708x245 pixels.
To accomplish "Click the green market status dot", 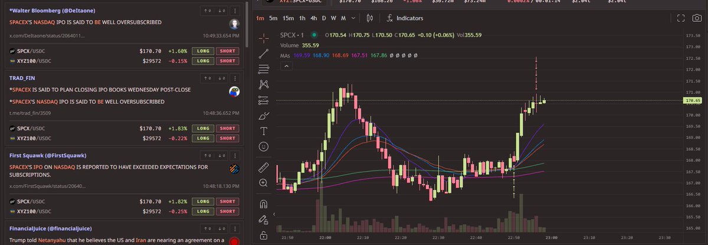I will (313, 35).
